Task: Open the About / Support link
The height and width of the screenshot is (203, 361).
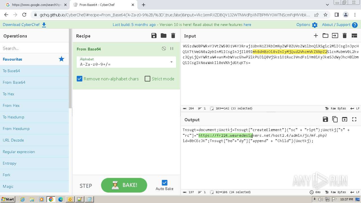Action: point(336,25)
